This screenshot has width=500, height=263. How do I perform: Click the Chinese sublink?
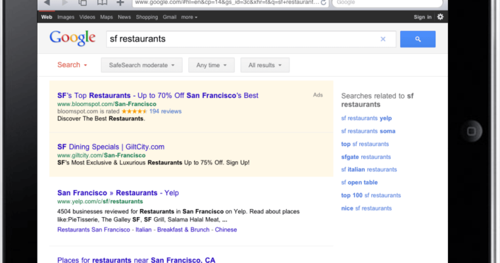[x=226, y=229]
